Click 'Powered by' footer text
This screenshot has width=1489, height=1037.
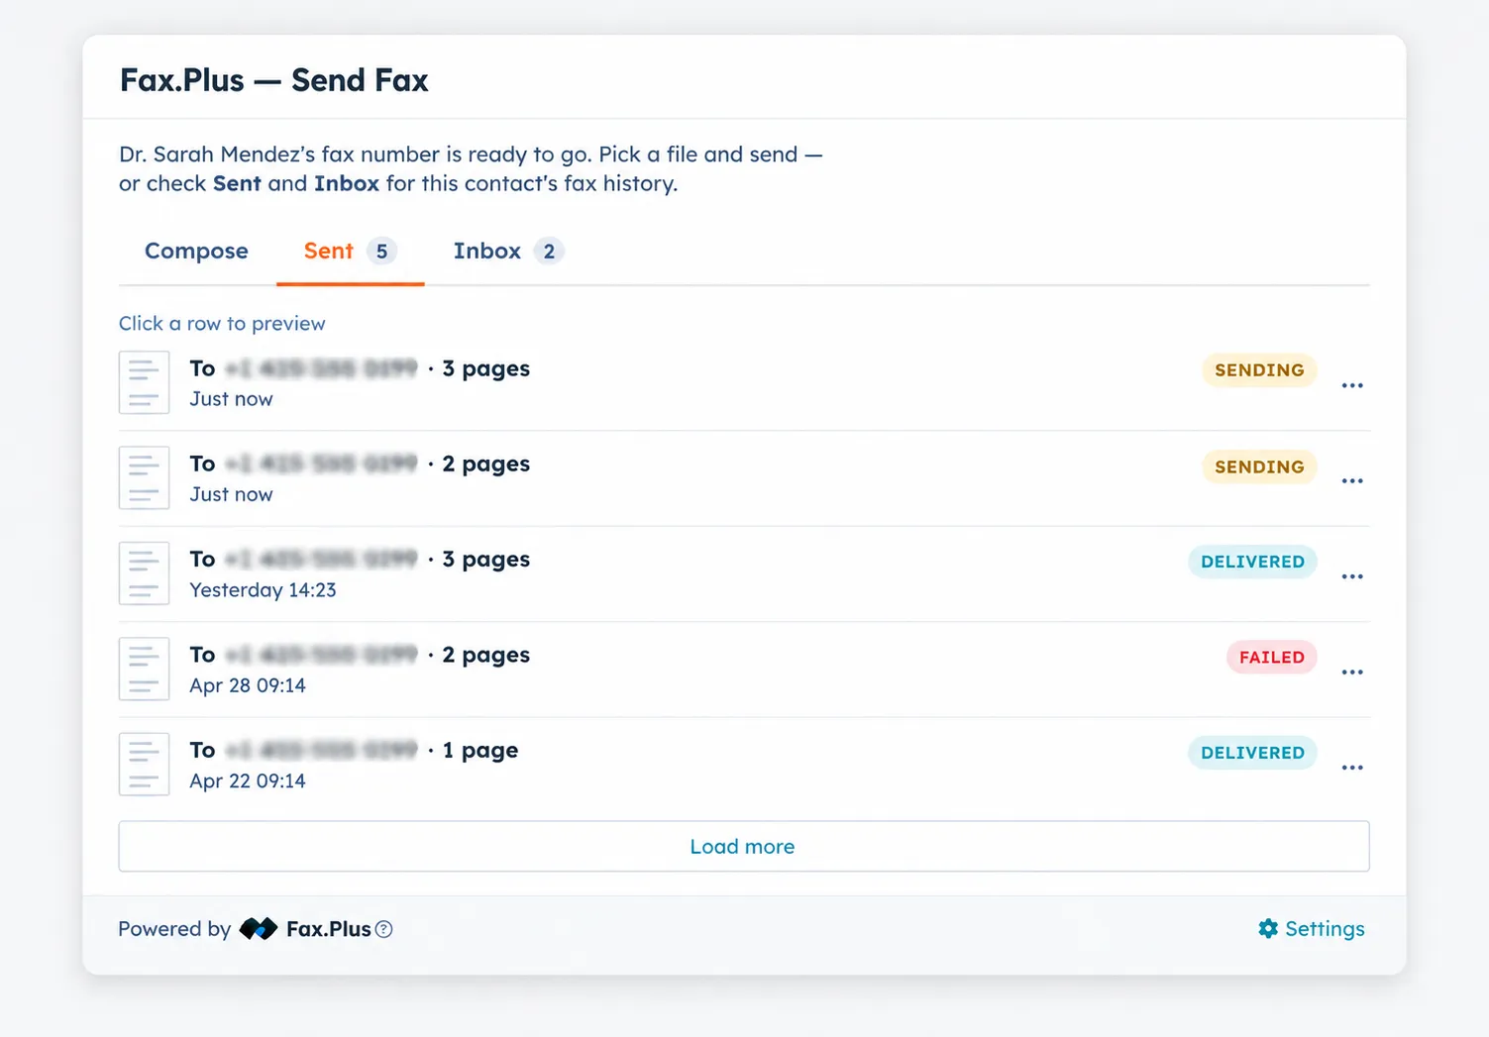tap(174, 929)
